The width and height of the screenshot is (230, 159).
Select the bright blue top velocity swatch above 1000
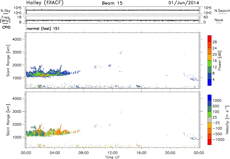click(x=210, y=98)
